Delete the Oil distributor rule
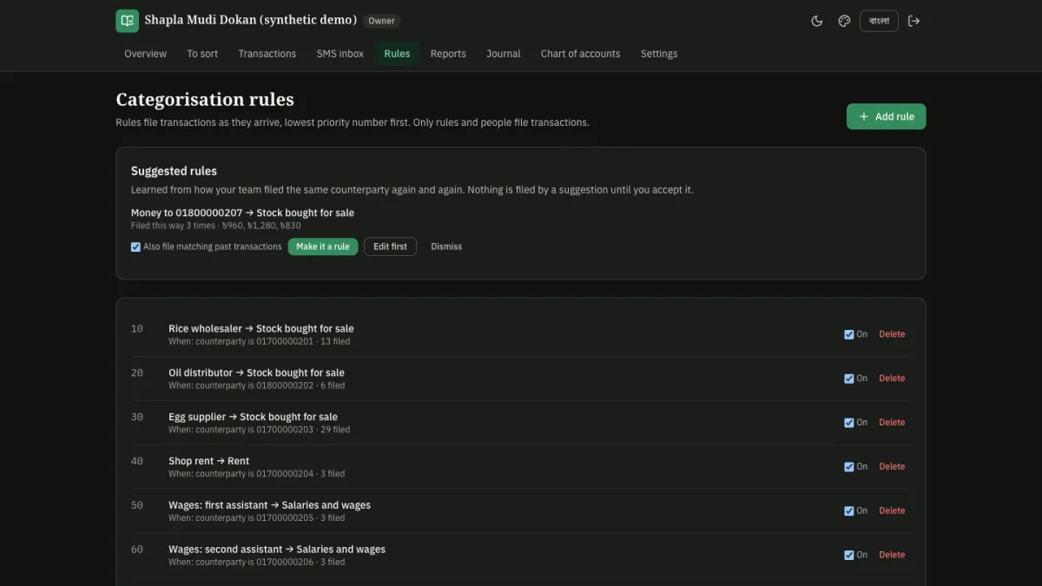Image resolution: width=1042 pixels, height=586 pixels. pyautogui.click(x=892, y=379)
